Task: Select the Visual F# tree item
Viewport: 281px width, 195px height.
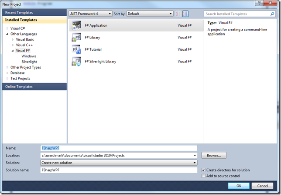Action: (x=23, y=51)
